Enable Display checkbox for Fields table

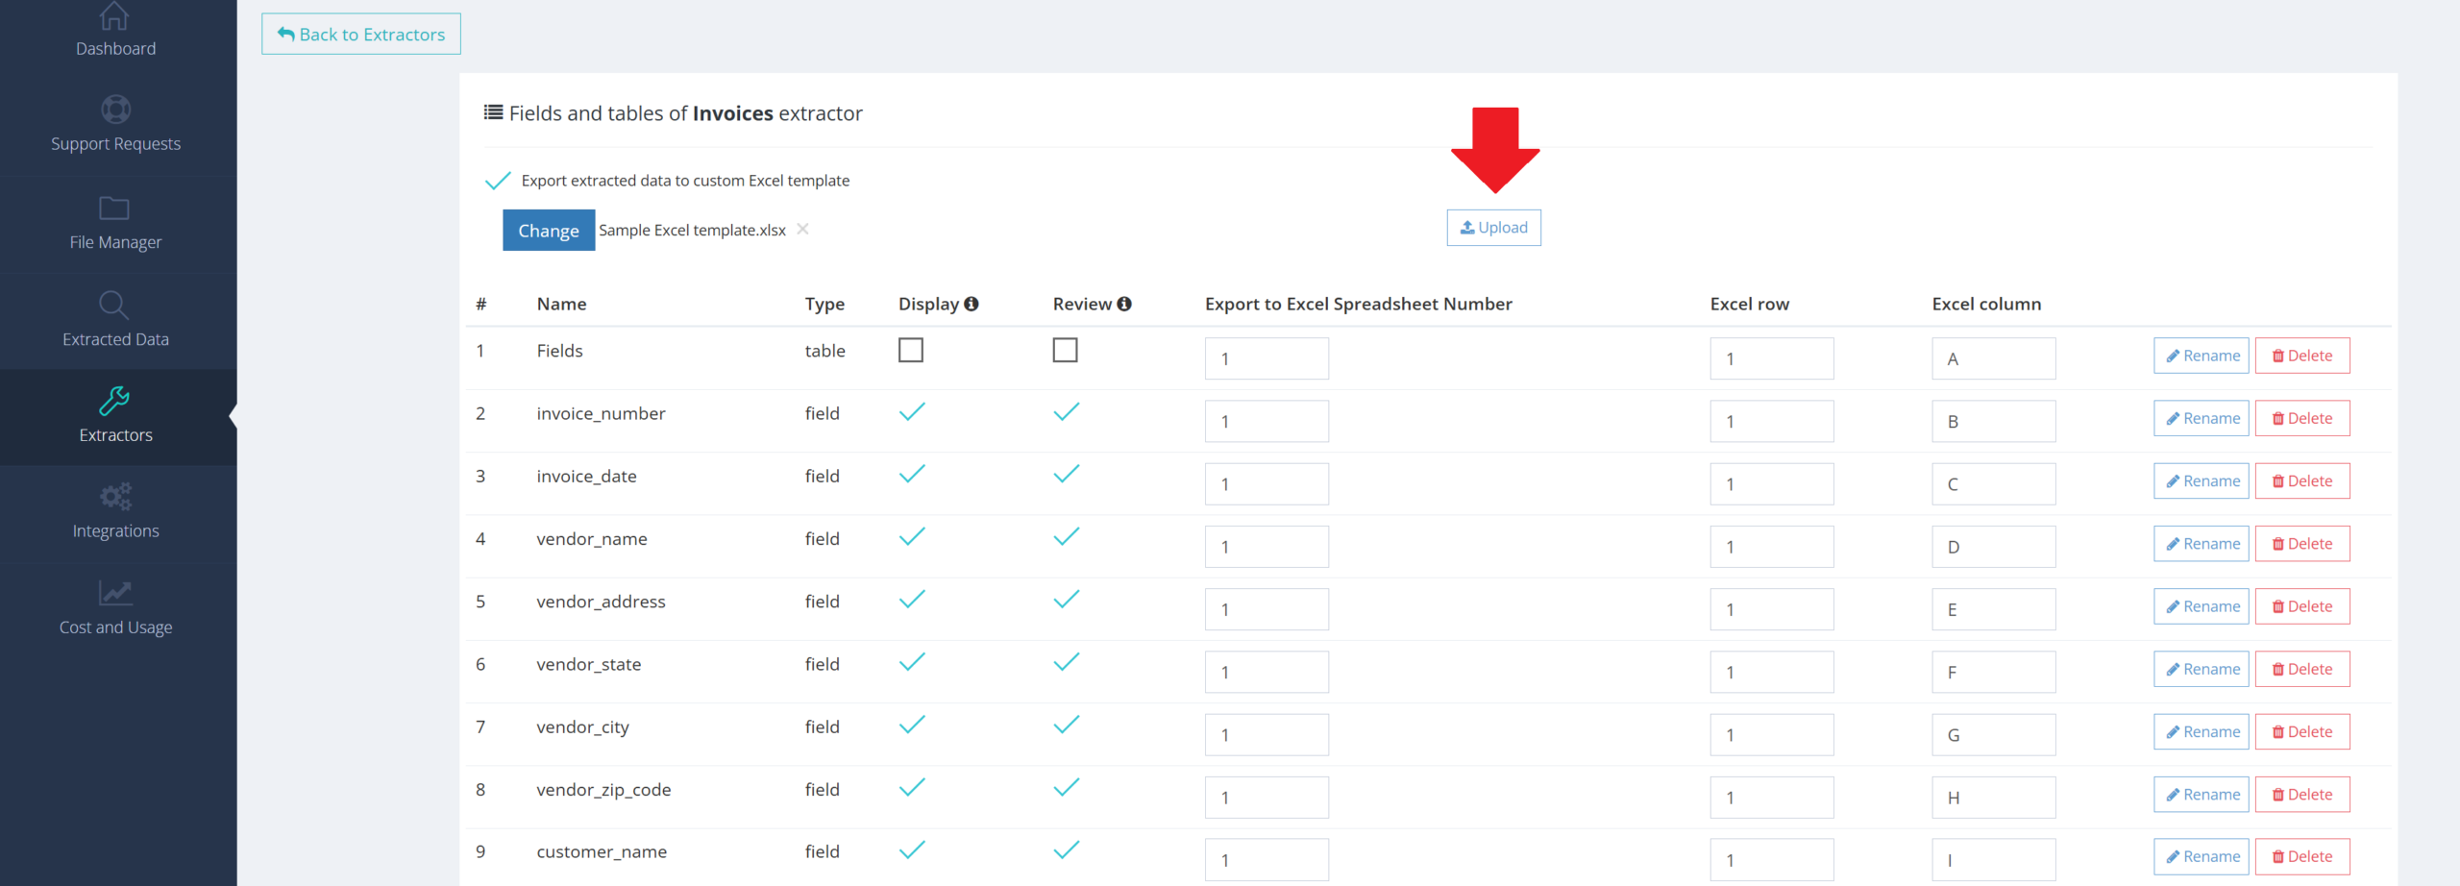point(911,350)
